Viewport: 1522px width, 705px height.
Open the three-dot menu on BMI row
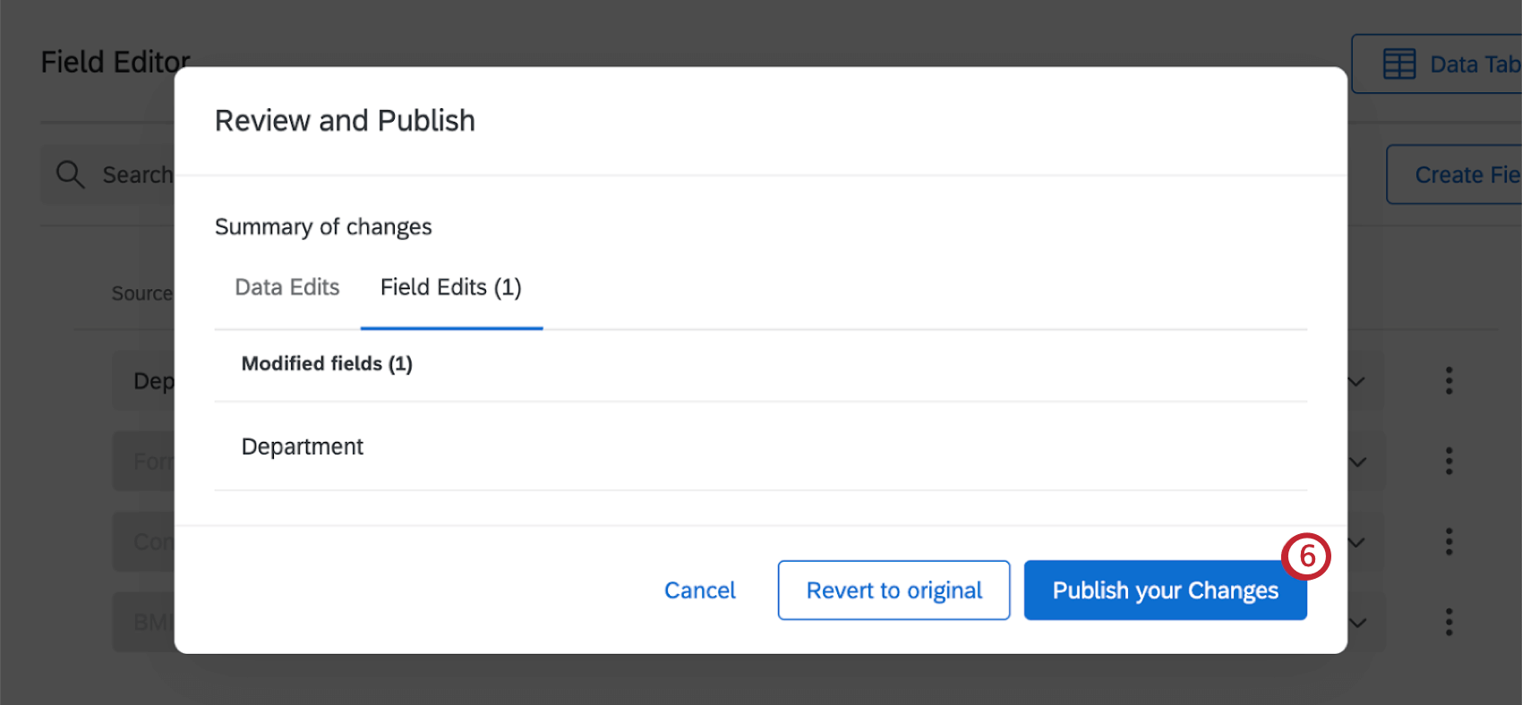pos(1449,622)
